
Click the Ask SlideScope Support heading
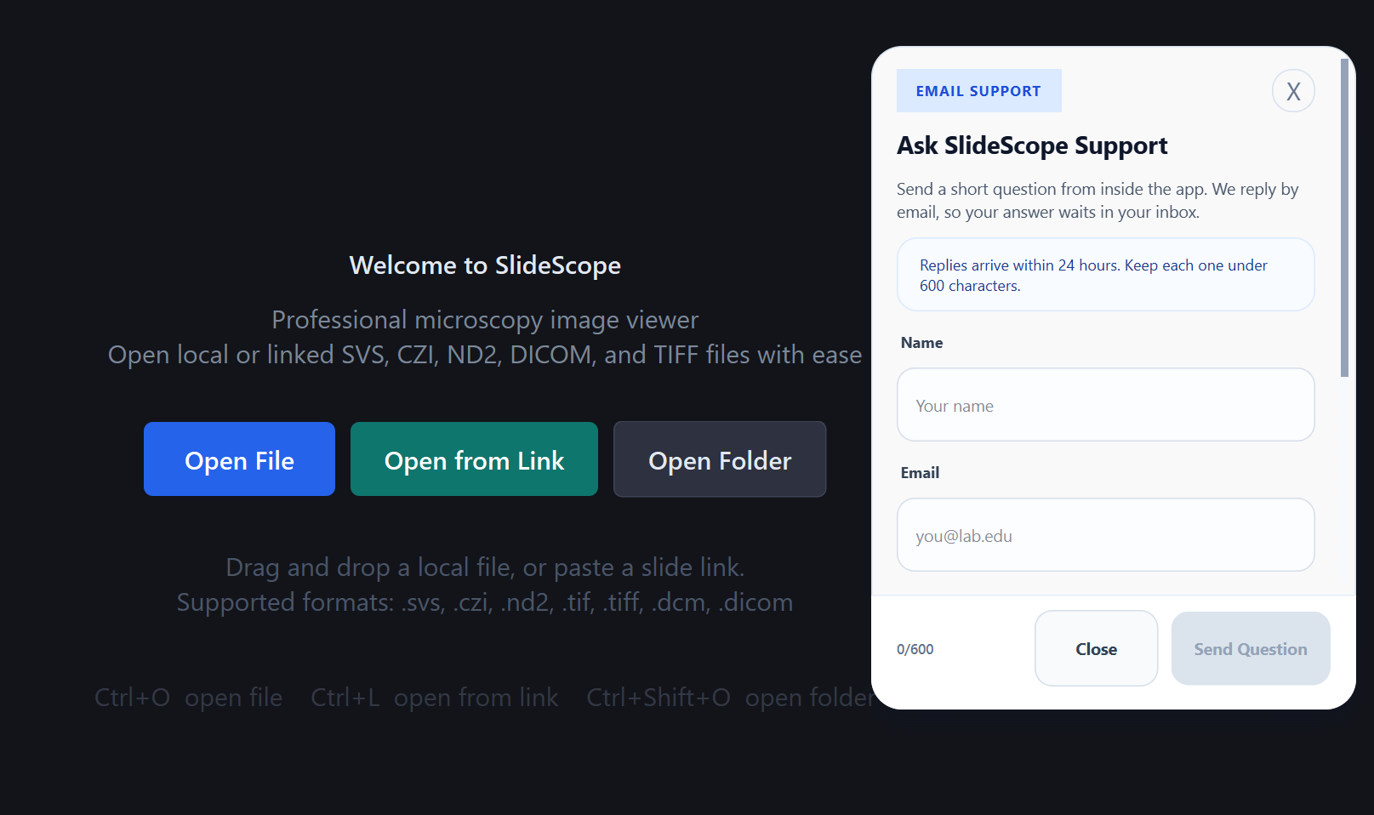(x=1032, y=145)
